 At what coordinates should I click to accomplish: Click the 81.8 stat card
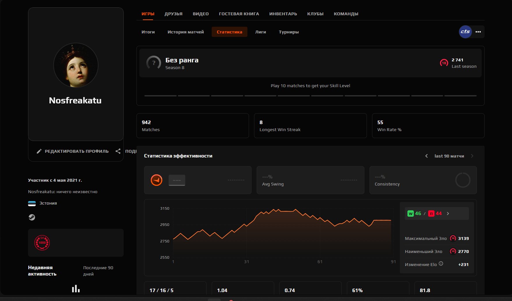(x=446, y=288)
